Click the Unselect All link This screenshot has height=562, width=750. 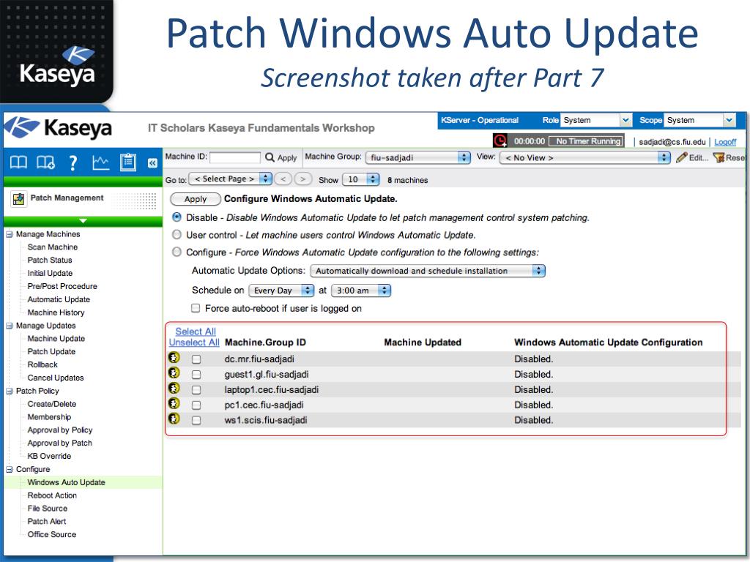(x=193, y=342)
